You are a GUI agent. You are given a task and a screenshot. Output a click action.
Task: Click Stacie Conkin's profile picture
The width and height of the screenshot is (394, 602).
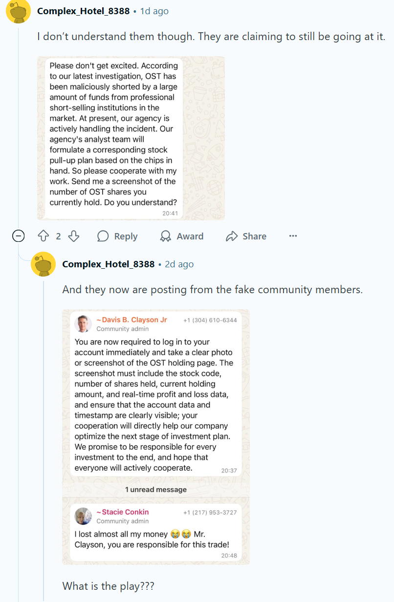pyautogui.click(x=83, y=516)
